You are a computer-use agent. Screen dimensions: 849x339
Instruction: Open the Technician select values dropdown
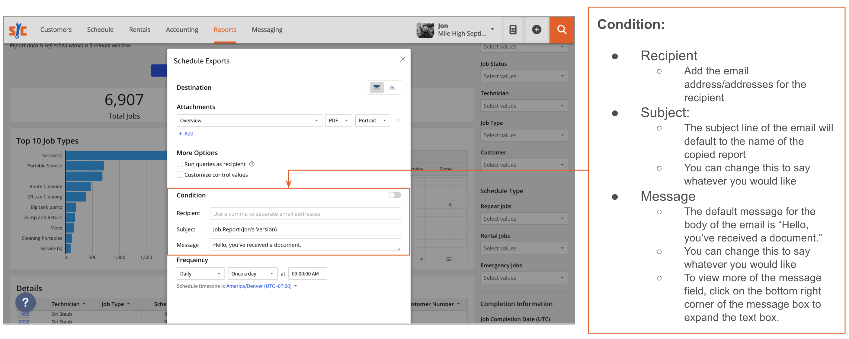click(524, 106)
